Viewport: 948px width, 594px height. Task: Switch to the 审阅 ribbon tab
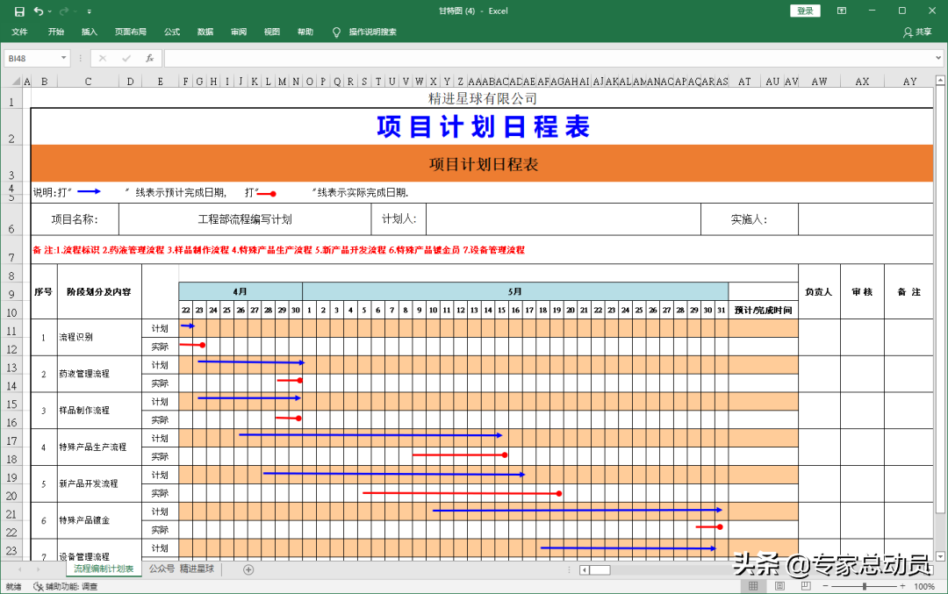click(x=239, y=32)
